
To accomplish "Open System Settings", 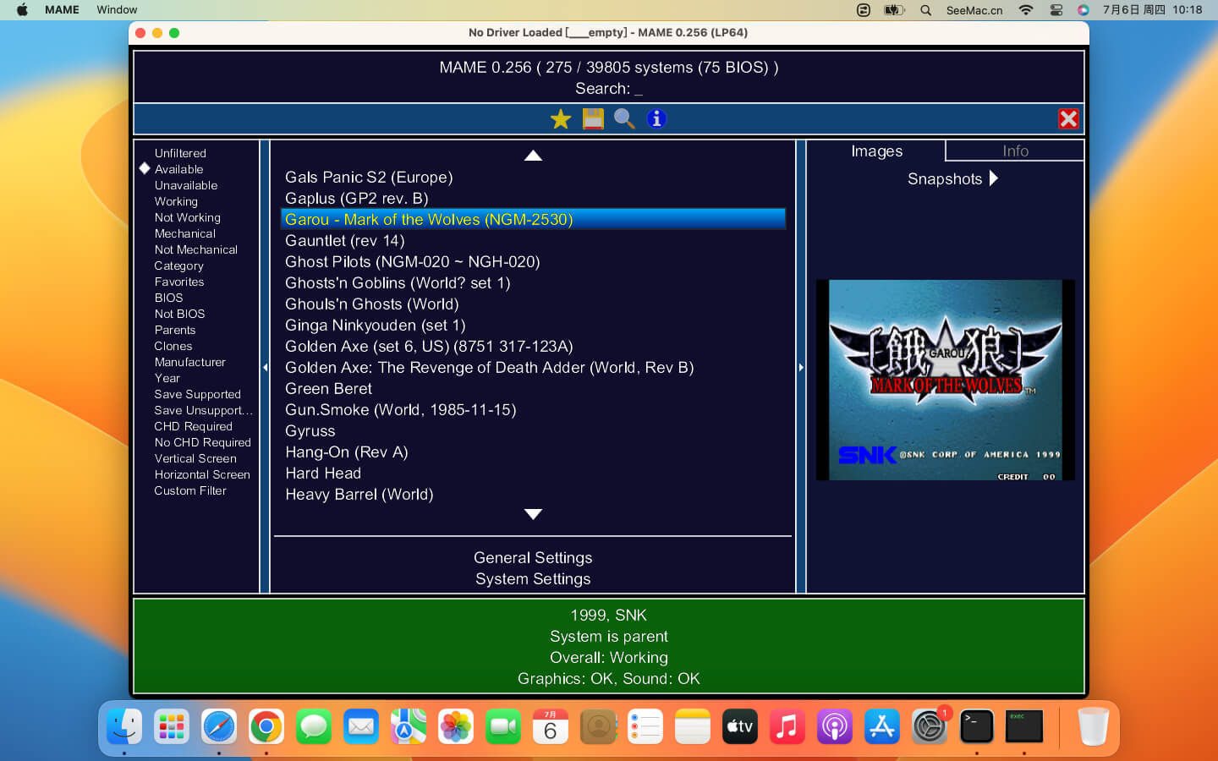I will (533, 578).
